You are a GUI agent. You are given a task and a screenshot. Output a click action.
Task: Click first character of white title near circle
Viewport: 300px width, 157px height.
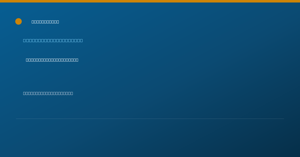pyautogui.click(x=33, y=22)
